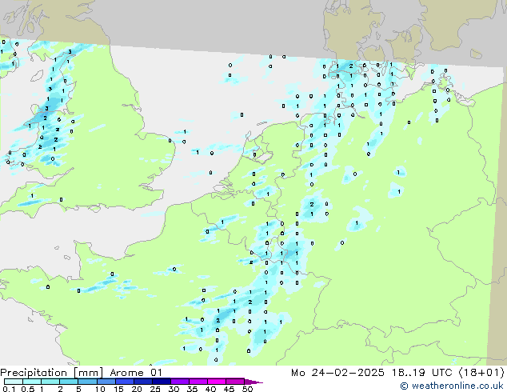Click the above-50 arrow legend tip

pos(253,382)
